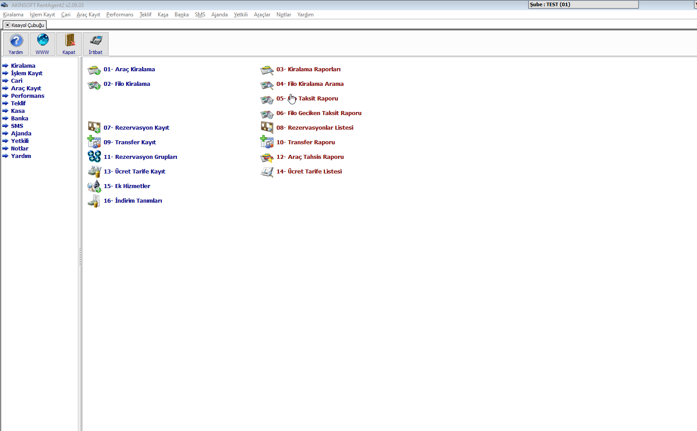This screenshot has height=431, width=697.
Task: Click the Ek Hizmetler icon
Action: (94, 186)
